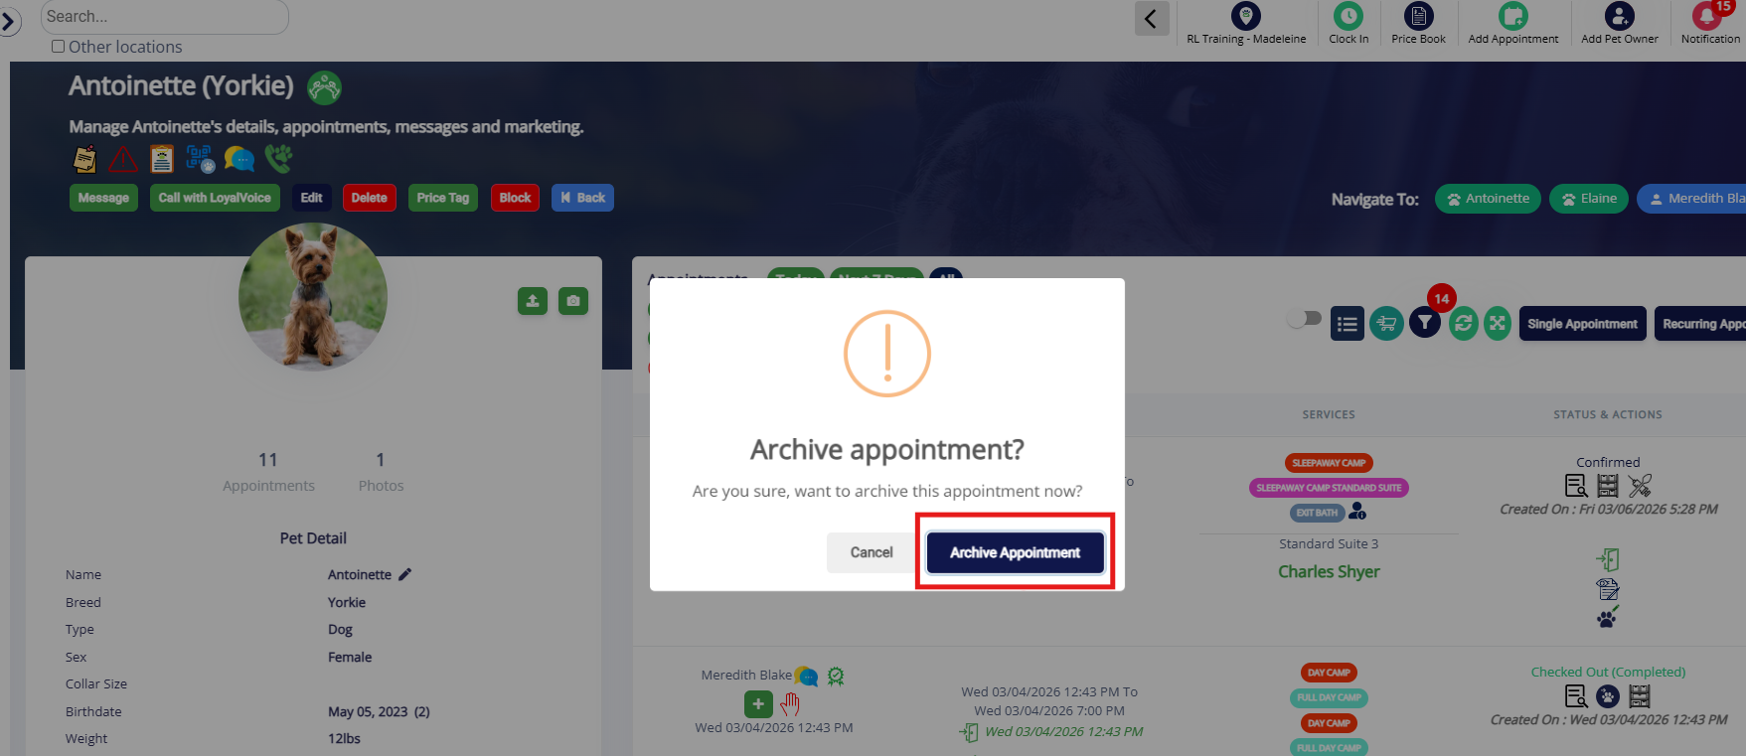Click the Search input field
The image size is (1746, 756).
[165, 17]
